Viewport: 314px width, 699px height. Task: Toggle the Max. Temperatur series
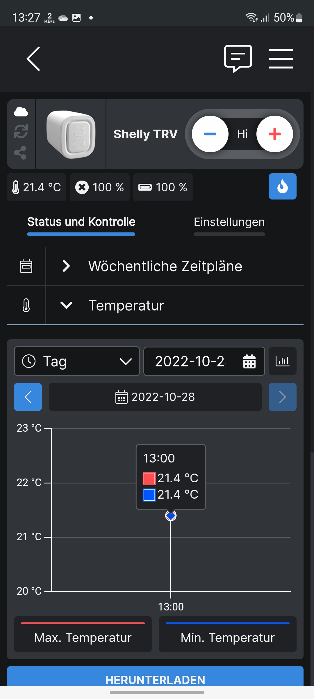coord(83,634)
